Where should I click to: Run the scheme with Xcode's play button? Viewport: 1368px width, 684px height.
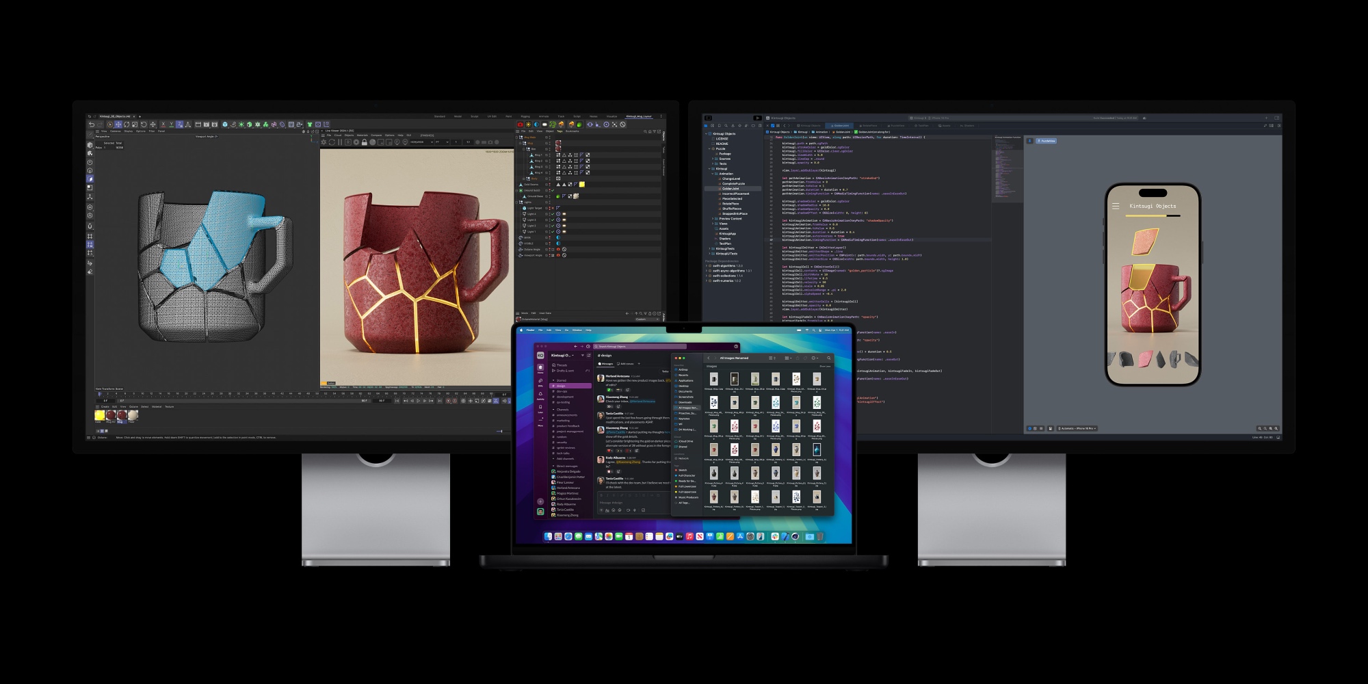pos(757,117)
